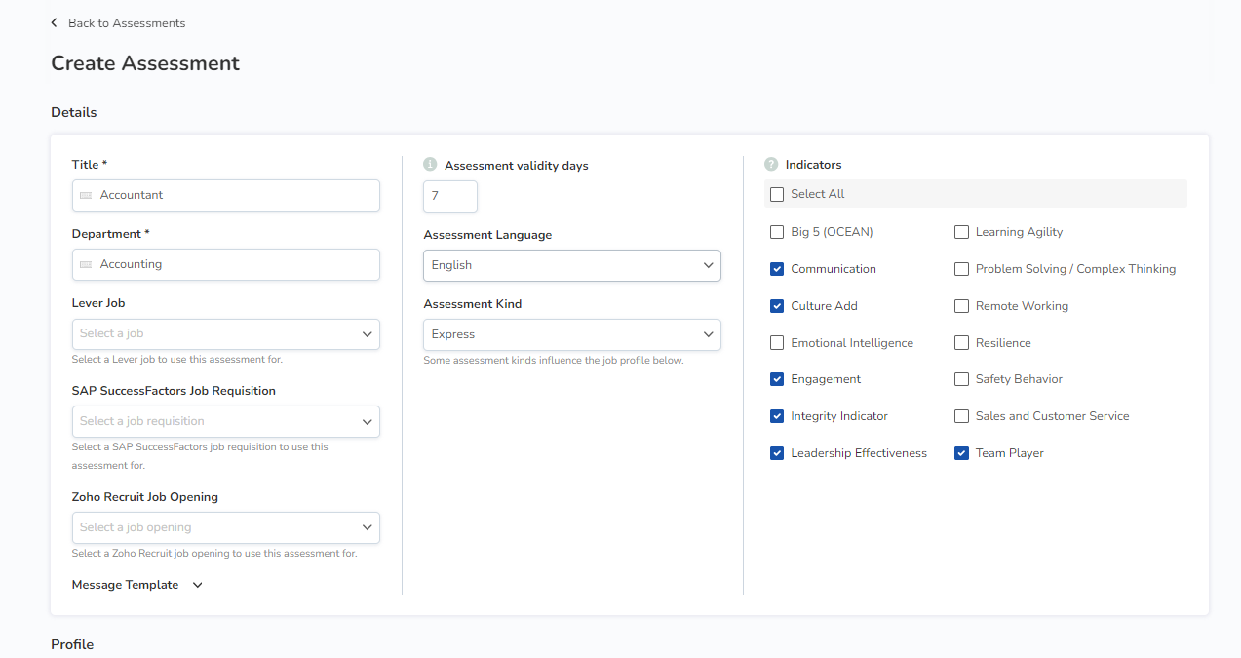Click the Assessment validity days input

(449, 196)
